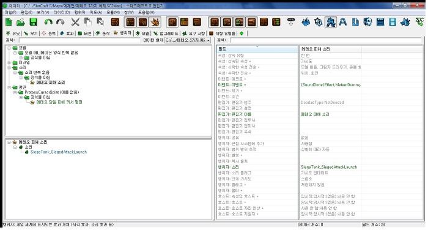Click the blue clapperboard module icon
This screenshot has width=428, height=230.
click(x=380, y=22)
